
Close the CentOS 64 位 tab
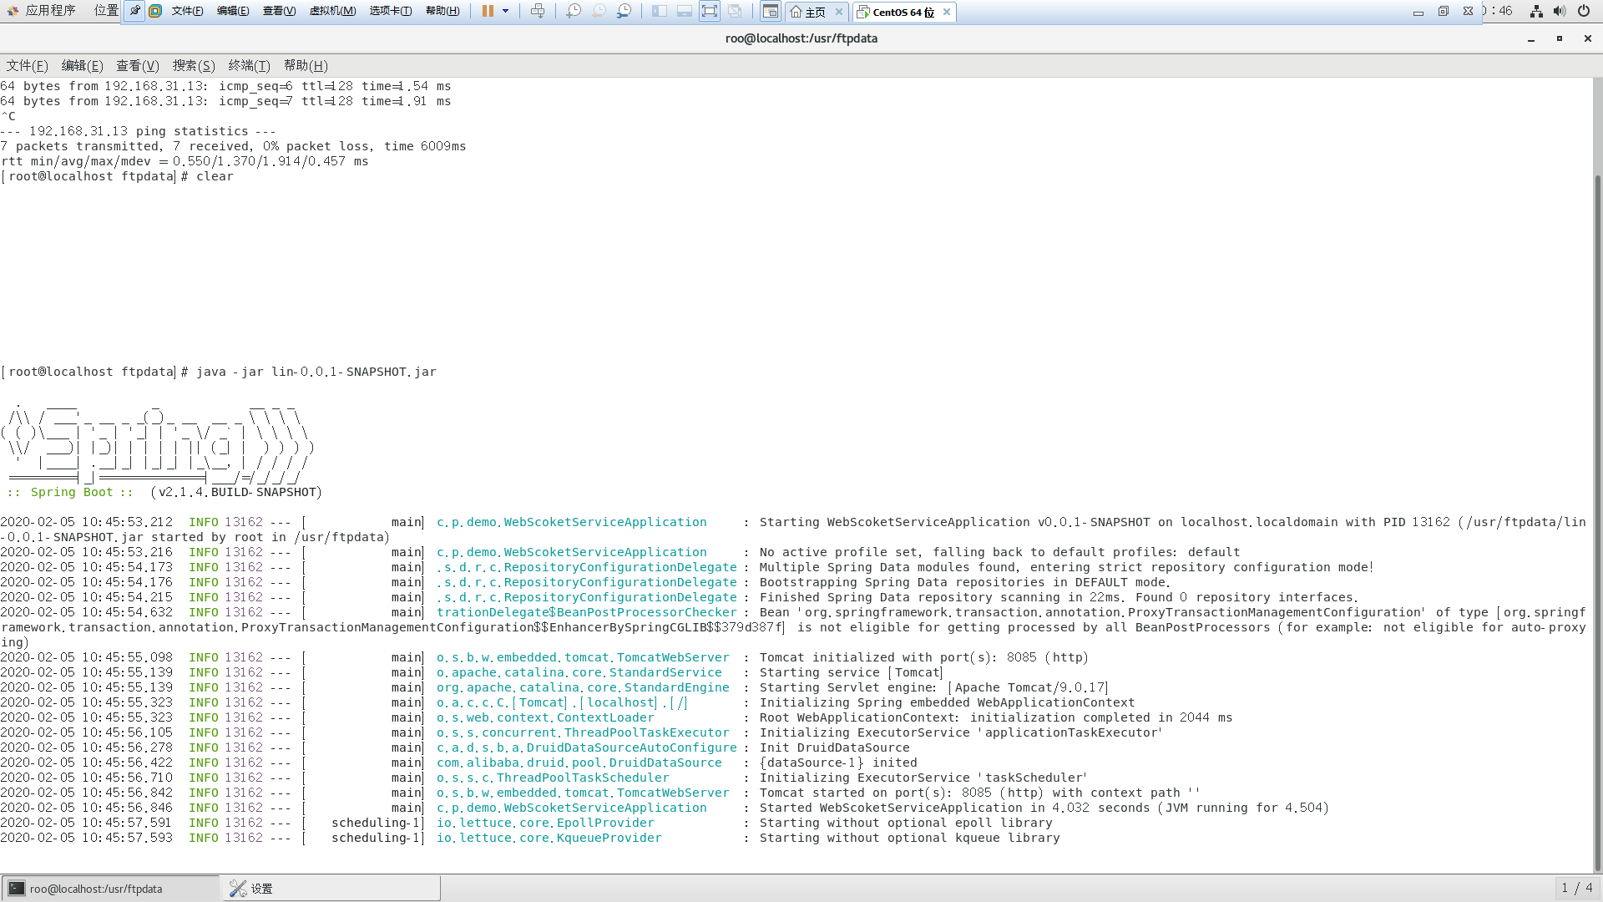click(x=947, y=12)
